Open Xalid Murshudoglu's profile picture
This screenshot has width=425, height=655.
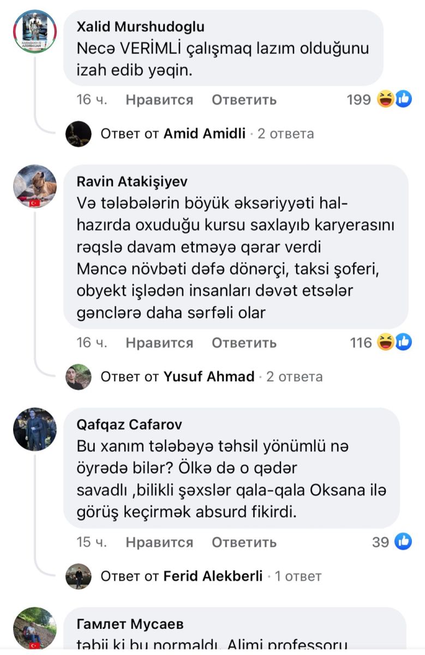pyautogui.click(x=34, y=31)
